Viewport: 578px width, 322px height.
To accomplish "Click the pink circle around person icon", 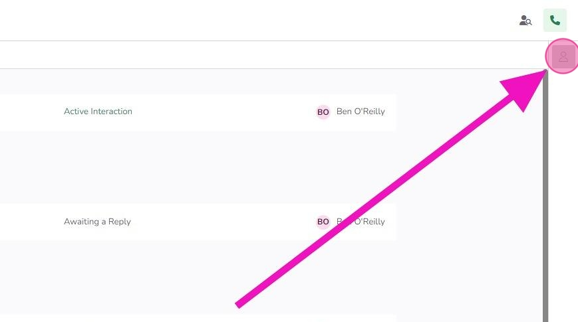I will pos(562,56).
